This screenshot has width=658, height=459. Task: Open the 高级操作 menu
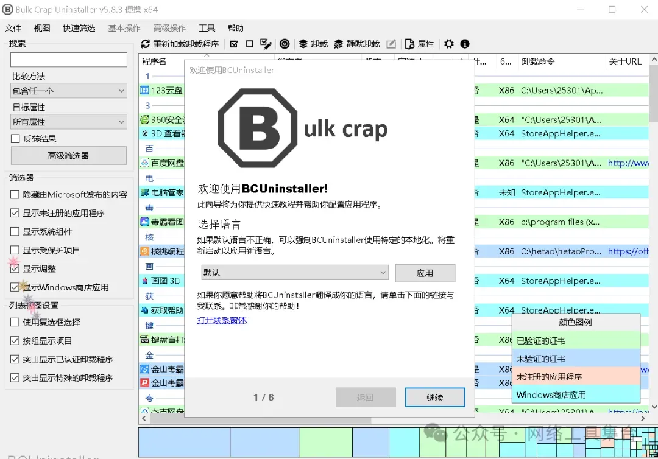point(169,28)
